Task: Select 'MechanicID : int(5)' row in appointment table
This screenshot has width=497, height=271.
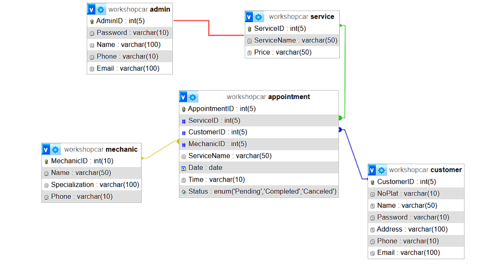Action: point(259,144)
